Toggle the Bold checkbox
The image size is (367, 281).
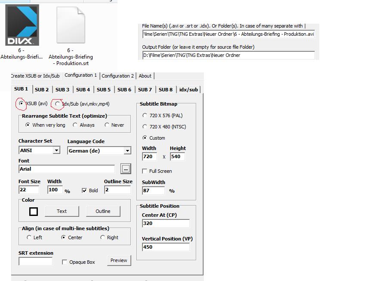tap(84, 190)
